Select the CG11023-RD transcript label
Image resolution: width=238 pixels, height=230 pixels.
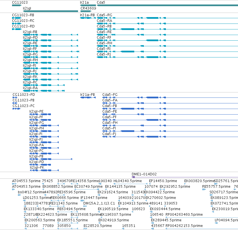[23, 26]
